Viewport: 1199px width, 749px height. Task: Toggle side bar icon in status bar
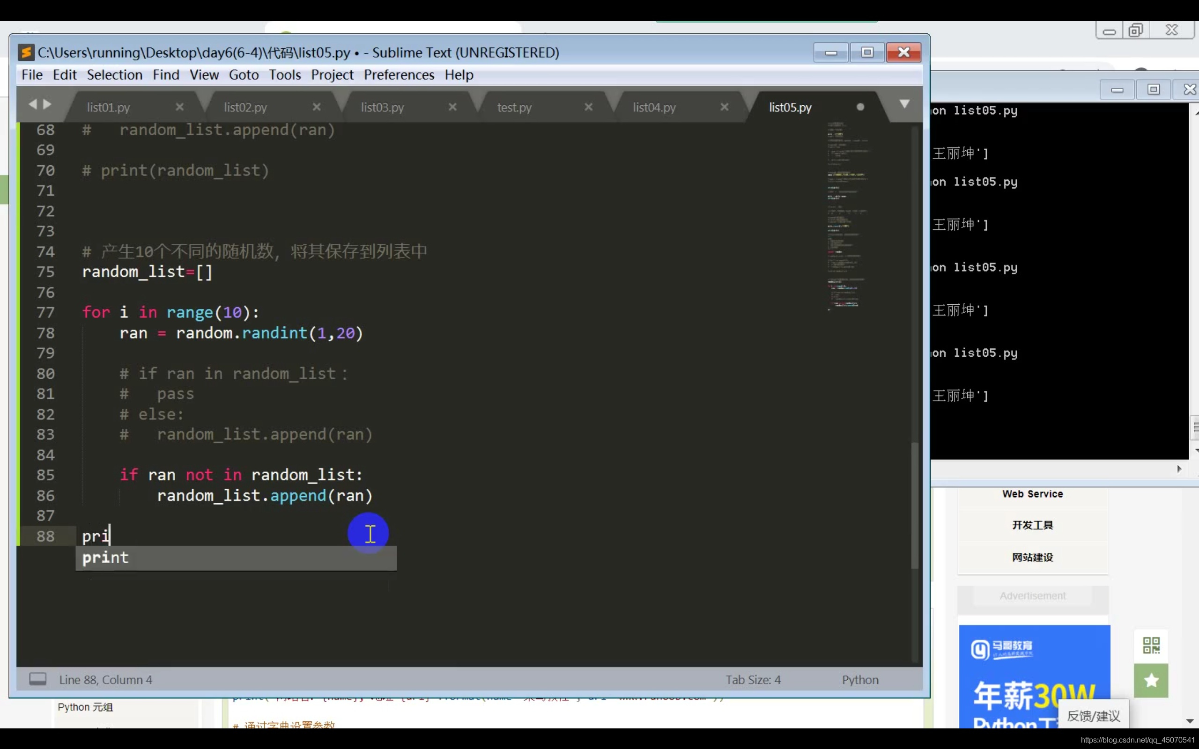pos(37,679)
